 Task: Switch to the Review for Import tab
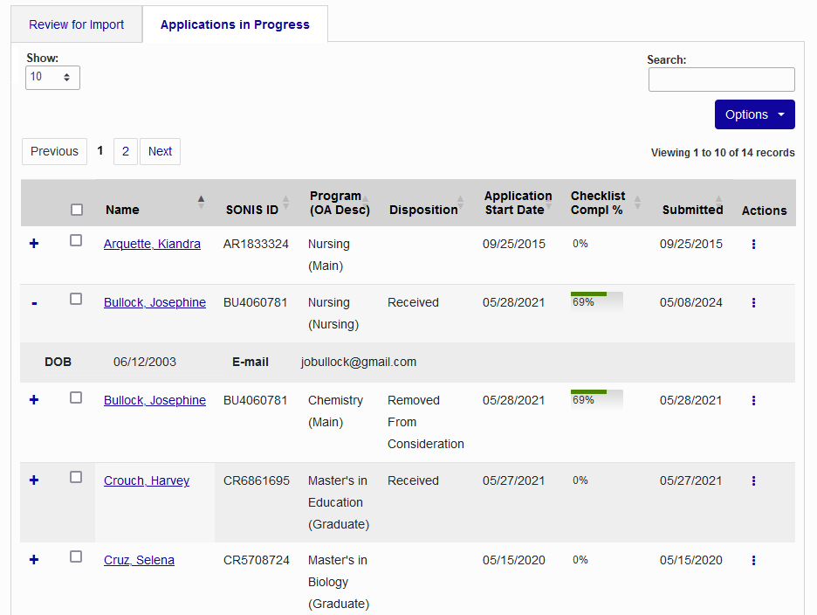pyautogui.click(x=76, y=25)
